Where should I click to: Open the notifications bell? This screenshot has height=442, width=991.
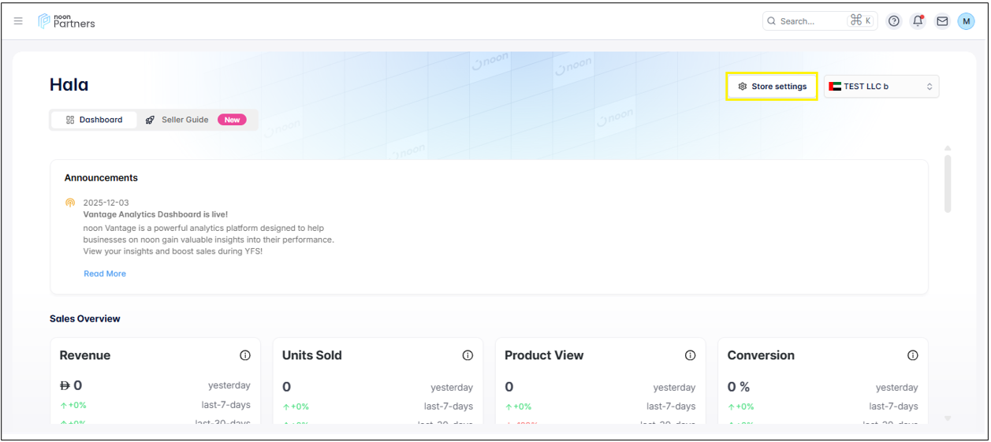coord(918,21)
